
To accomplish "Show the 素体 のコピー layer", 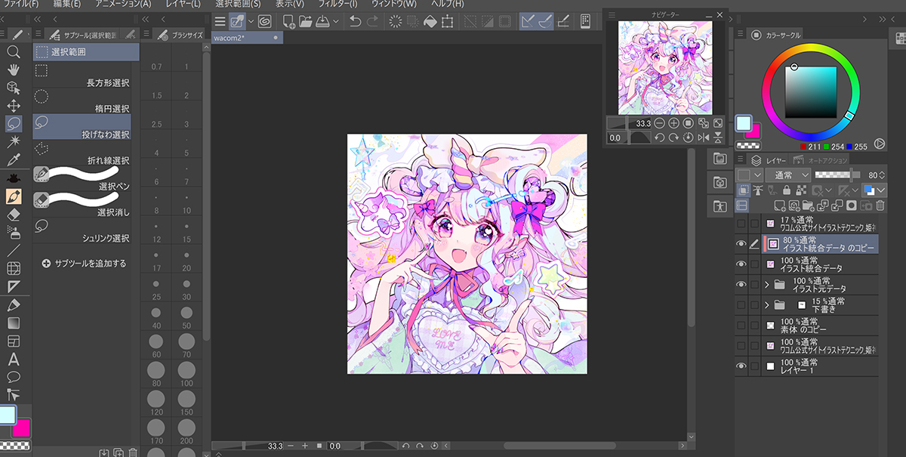I will [741, 326].
